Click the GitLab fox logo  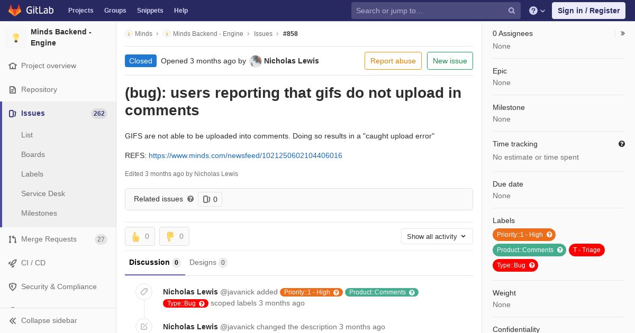point(15,10)
